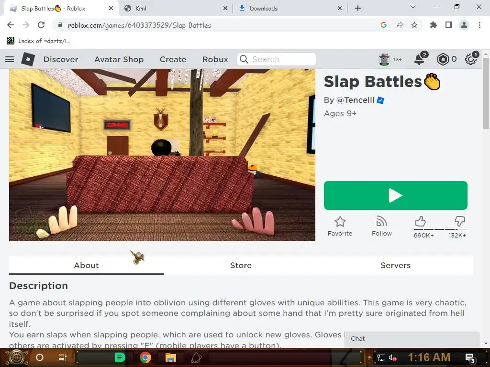Open the Create menu item
490x367 pixels.
point(173,59)
